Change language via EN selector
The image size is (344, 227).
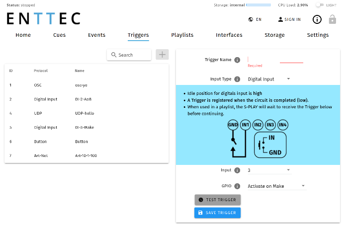[x=255, y=19]
